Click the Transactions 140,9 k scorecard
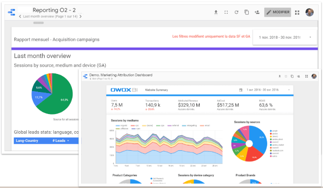This screenshot has height=188, width=323. click(153, 105)
